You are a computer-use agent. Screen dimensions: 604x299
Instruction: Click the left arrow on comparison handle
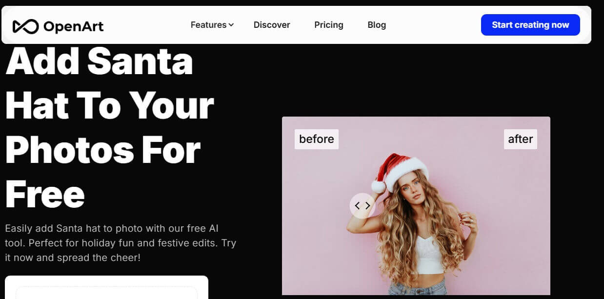(357, 206)
